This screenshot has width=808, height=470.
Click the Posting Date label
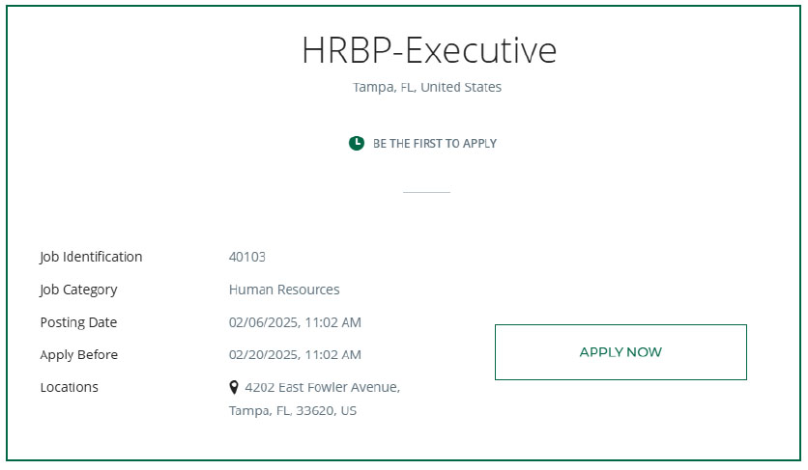79,322
